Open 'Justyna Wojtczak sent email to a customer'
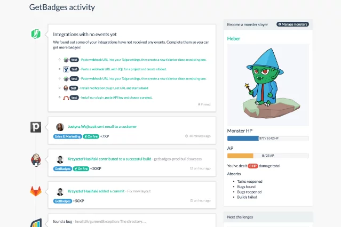Screen dimensions: 341x227 pos(102,127)
